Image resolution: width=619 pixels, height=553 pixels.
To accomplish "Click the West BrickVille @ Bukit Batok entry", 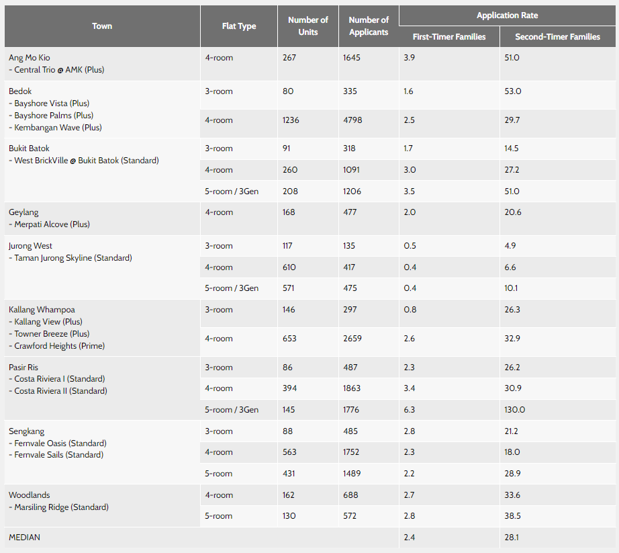I will [x=87, y=161].
